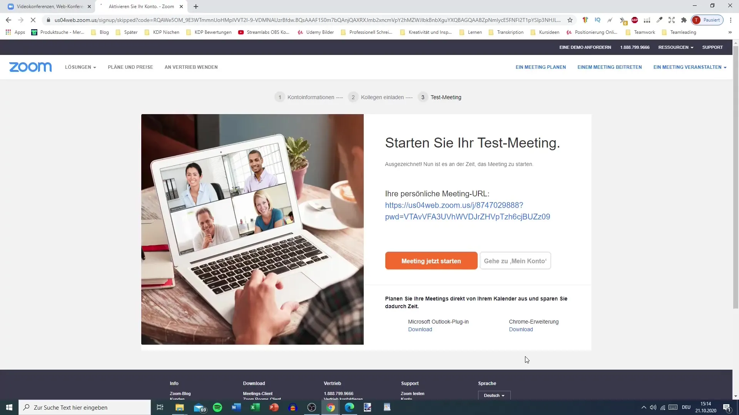Click the Chrome icon in taskbar

(330, 407)
